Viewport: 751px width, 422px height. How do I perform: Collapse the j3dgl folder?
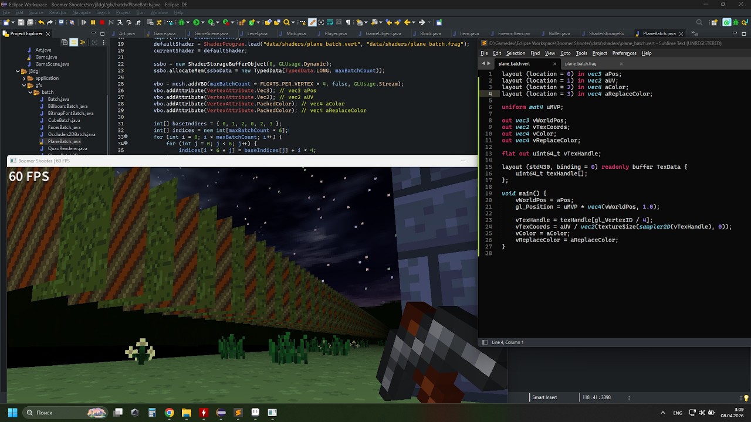[x=18, y=71]
